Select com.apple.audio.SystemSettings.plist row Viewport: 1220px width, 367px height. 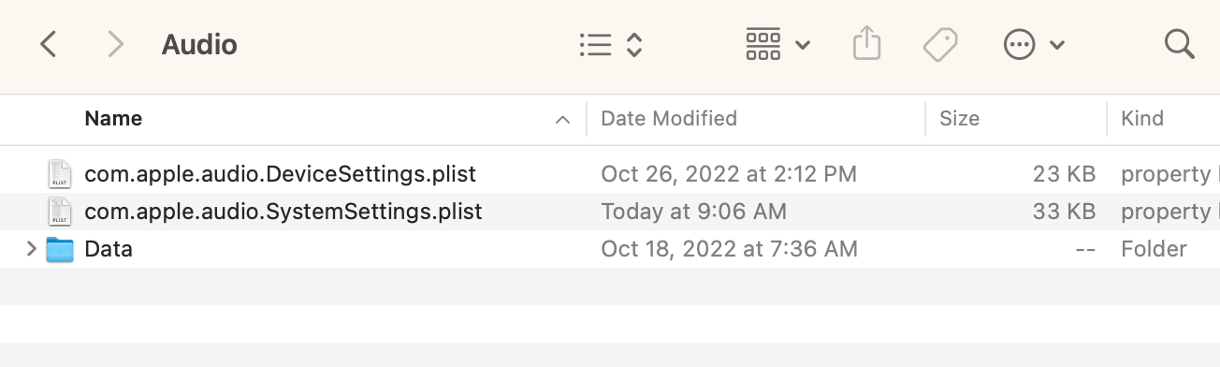(x=610, y=212)
